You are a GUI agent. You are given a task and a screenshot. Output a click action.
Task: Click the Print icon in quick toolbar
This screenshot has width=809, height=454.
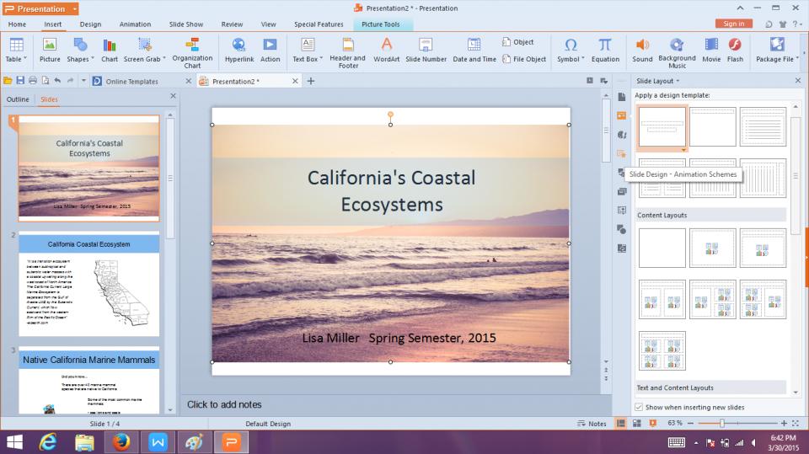[33, 81]
